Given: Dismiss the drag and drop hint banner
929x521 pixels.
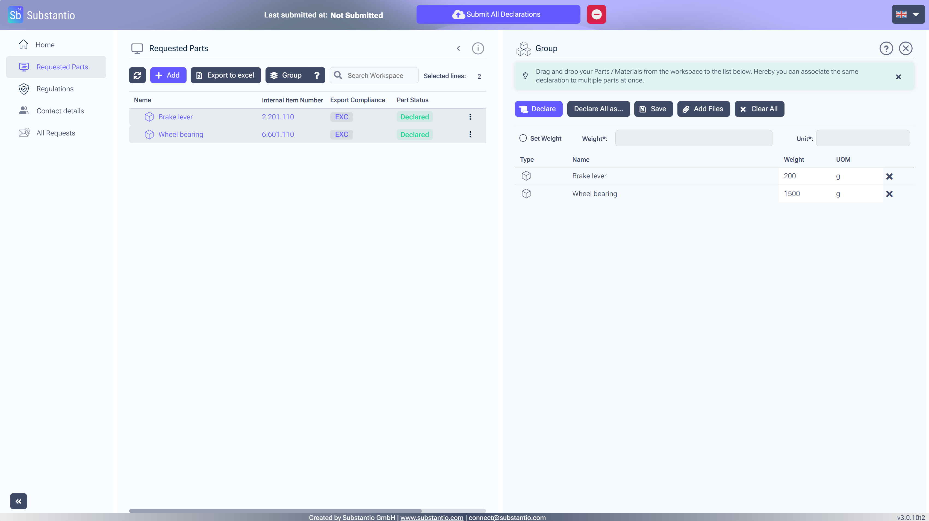Looking at the screenshot, I should (898, 76).
